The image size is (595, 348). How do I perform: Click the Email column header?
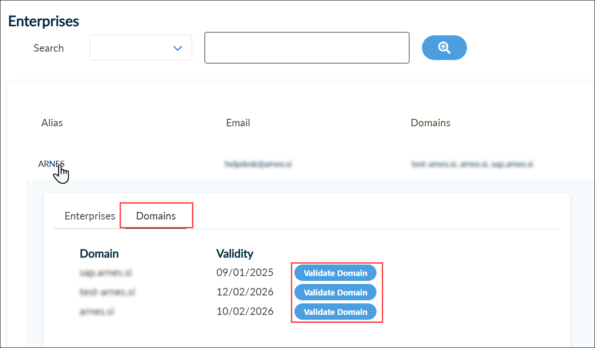pyautogui.click(x=238, y=123)
